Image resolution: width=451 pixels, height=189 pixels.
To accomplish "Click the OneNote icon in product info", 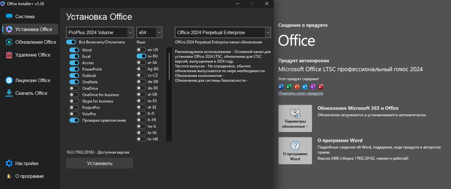I will 313,87.
